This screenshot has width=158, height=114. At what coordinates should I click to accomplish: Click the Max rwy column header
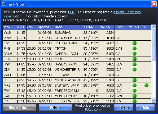coord(107,27)
